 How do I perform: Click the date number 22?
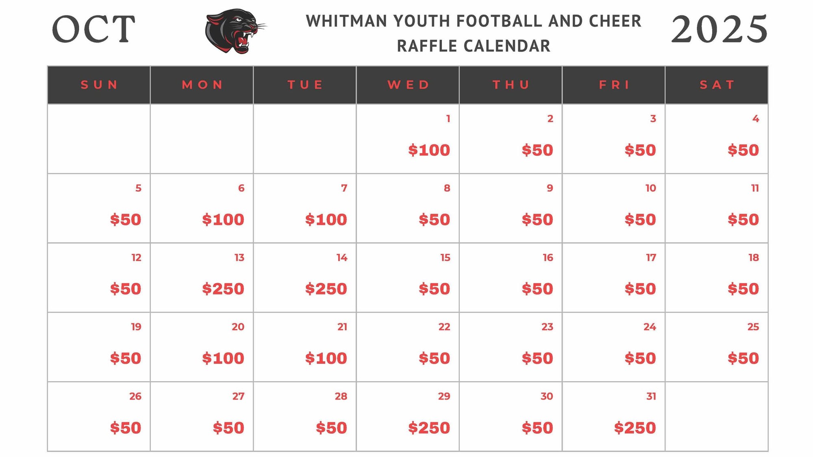click(444, 327)
